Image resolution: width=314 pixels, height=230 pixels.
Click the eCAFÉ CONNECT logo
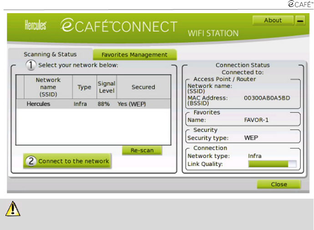pyautogui.click(x=119, y=25)
